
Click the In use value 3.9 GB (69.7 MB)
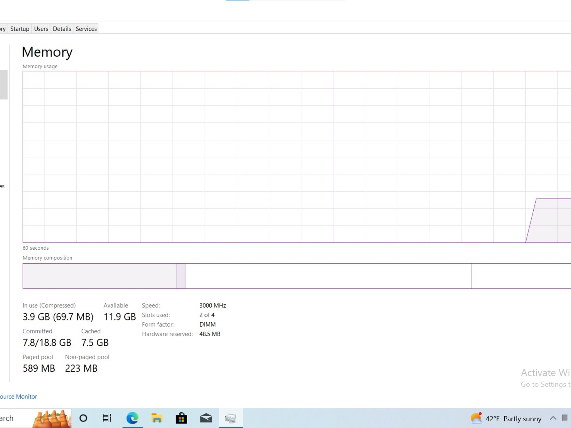[58, 317]
